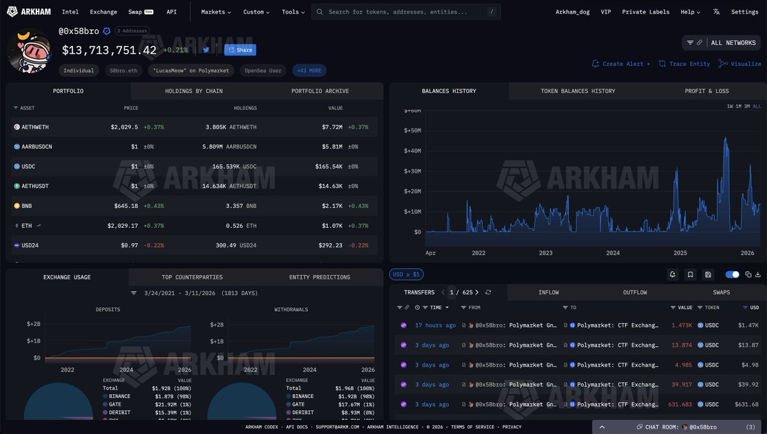Select the 1M chart range
Viewport: 767px width, 434px height.
[739, 106]
